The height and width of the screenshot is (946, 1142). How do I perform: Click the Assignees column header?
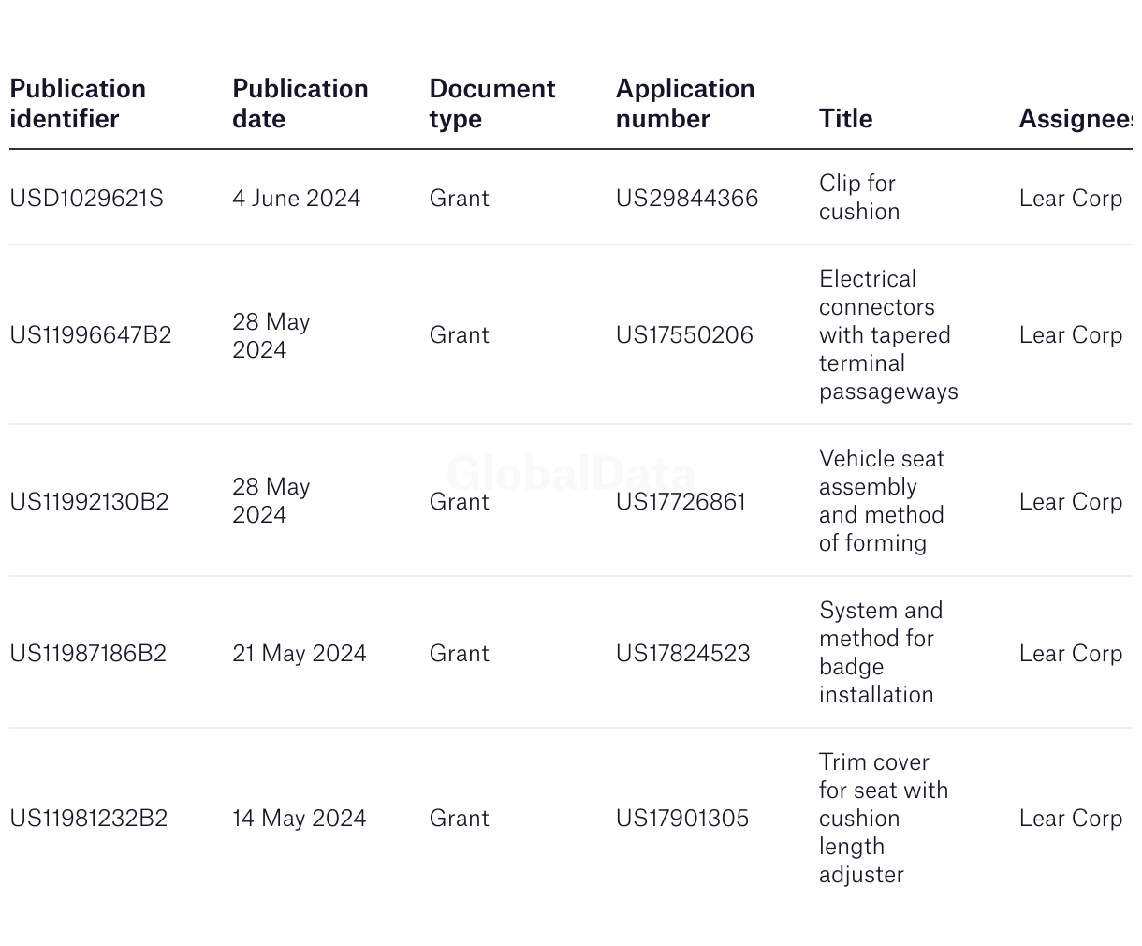point(1076,119)
